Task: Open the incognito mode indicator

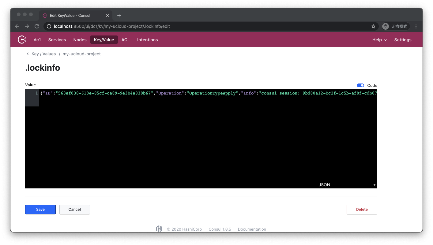Action: pos(395,26)
